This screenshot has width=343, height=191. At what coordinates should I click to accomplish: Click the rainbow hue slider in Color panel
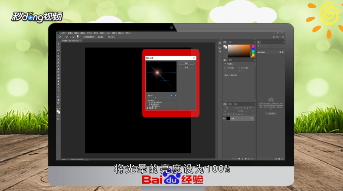[x=253, y=51]
